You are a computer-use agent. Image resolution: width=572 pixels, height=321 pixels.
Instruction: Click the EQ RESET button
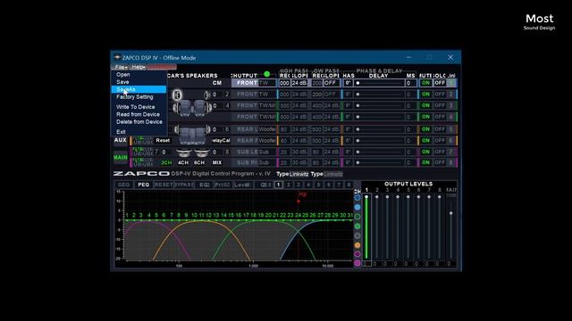coord(164,185)
